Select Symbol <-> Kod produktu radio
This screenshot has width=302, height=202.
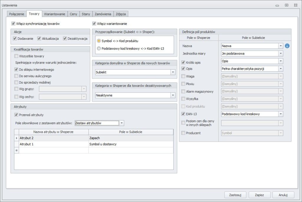(x=99, y=41)
